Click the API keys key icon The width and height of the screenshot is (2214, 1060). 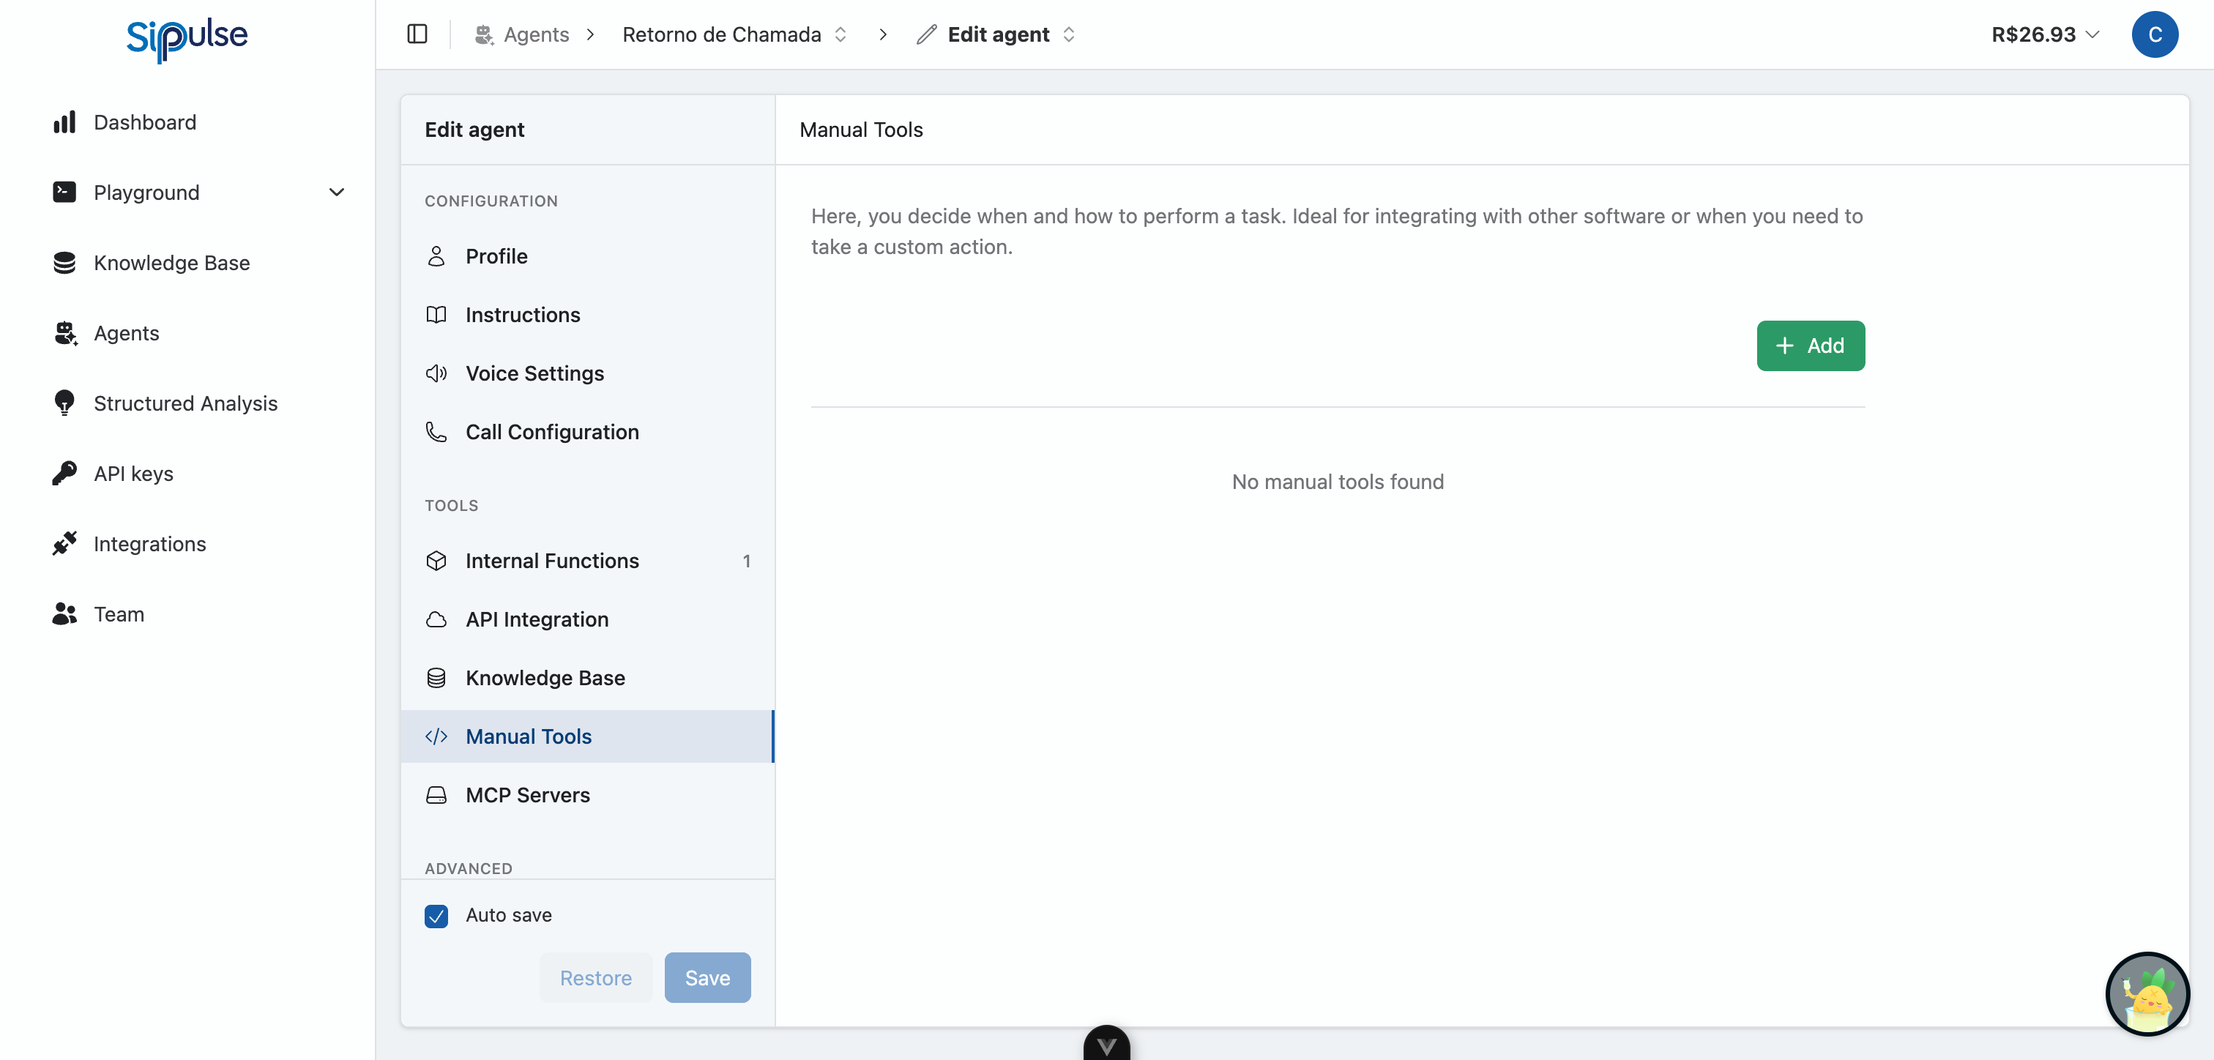(64, 474)
